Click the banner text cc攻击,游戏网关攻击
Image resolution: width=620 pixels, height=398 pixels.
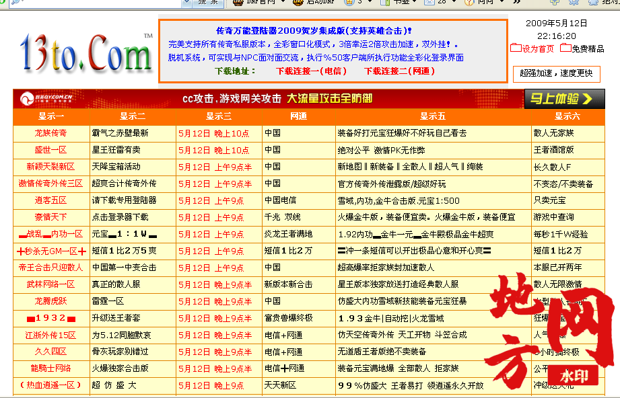[x=232, y=98]
